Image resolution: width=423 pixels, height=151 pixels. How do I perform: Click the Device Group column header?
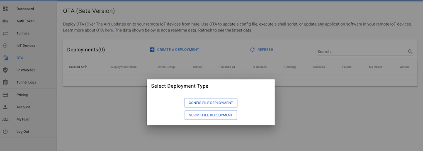165,67
